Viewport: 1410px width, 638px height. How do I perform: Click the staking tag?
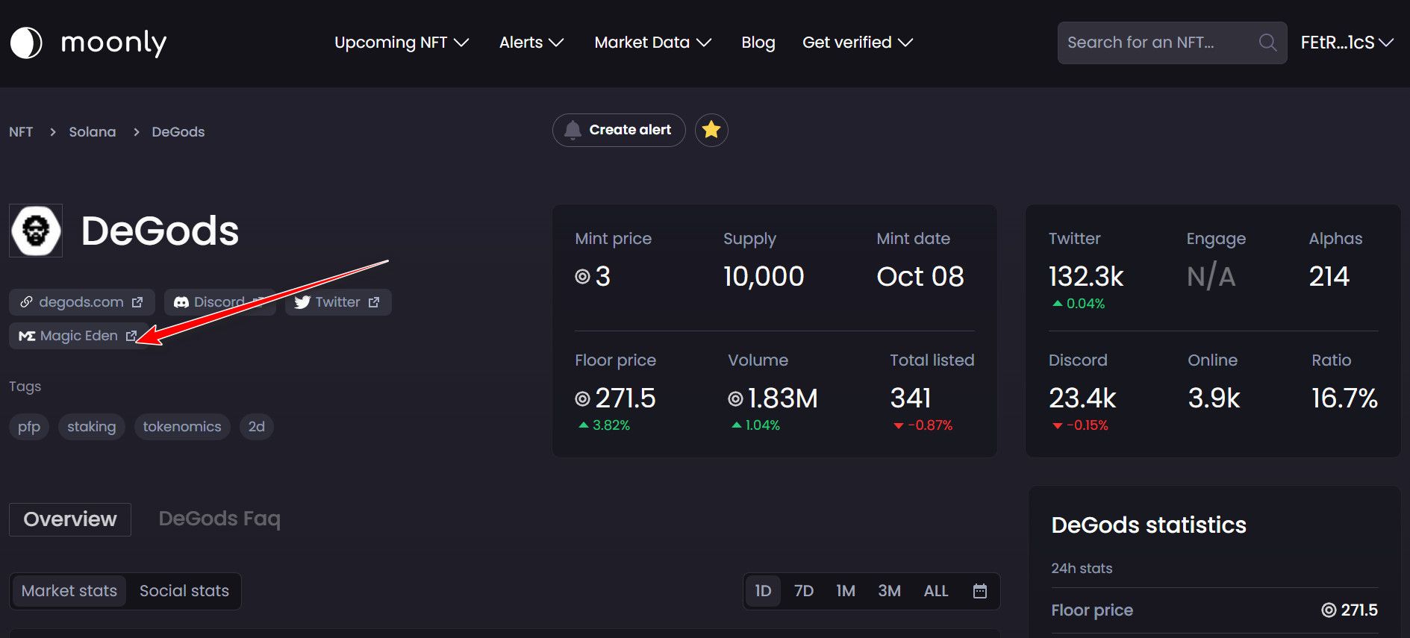click(92, 427)
